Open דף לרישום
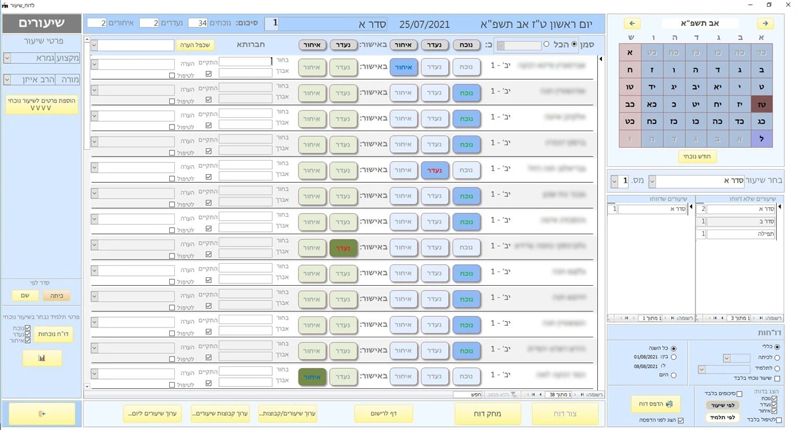This screenshot has width=797, height=430. (384, 413)
